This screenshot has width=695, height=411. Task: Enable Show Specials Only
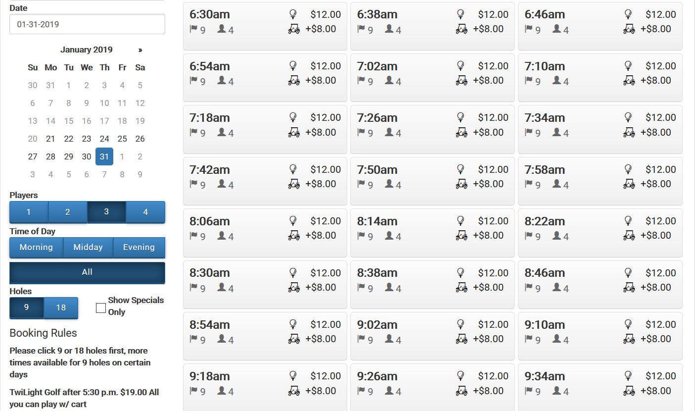(100, 308)
